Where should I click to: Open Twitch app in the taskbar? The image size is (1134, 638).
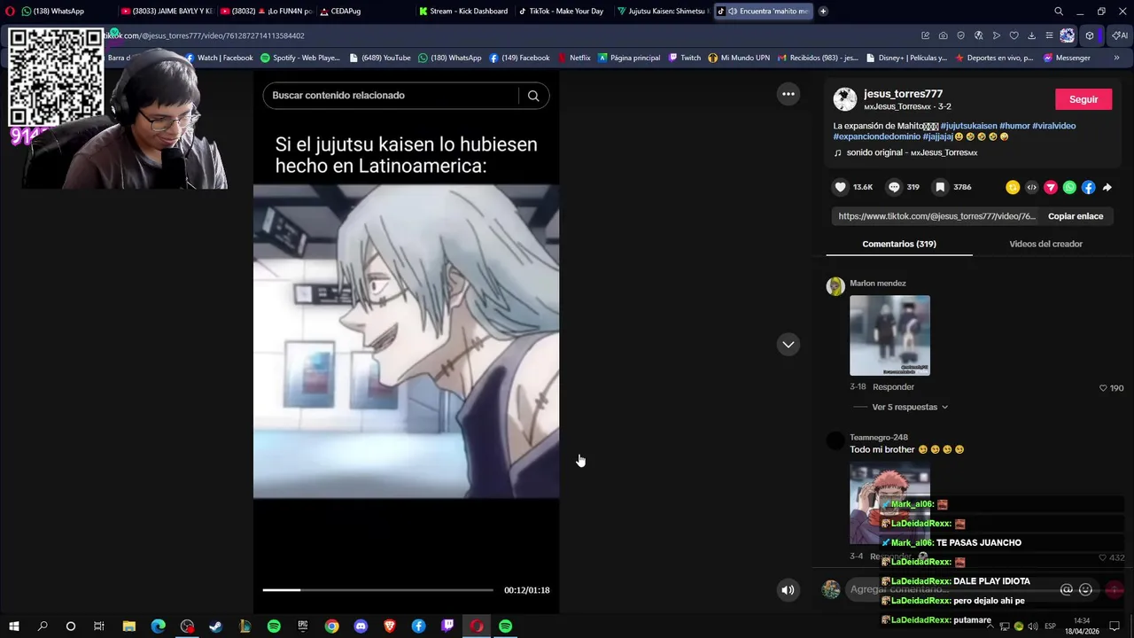[x=447, y=626]
